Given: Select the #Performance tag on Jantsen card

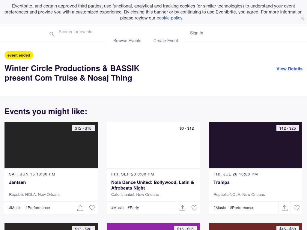Looking at the screenshot, I should point(37,208).
